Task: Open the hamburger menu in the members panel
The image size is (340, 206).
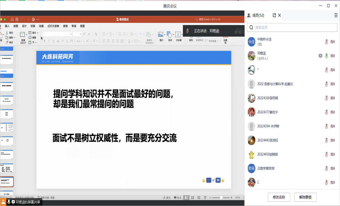Action: 336,15
